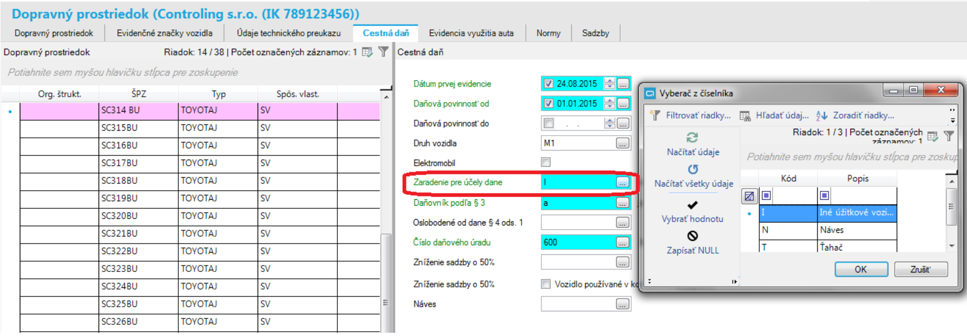967x336 pixels.
Task: Enable the Daňová povinnosť do date checkbox
Action: click(549, 123)
